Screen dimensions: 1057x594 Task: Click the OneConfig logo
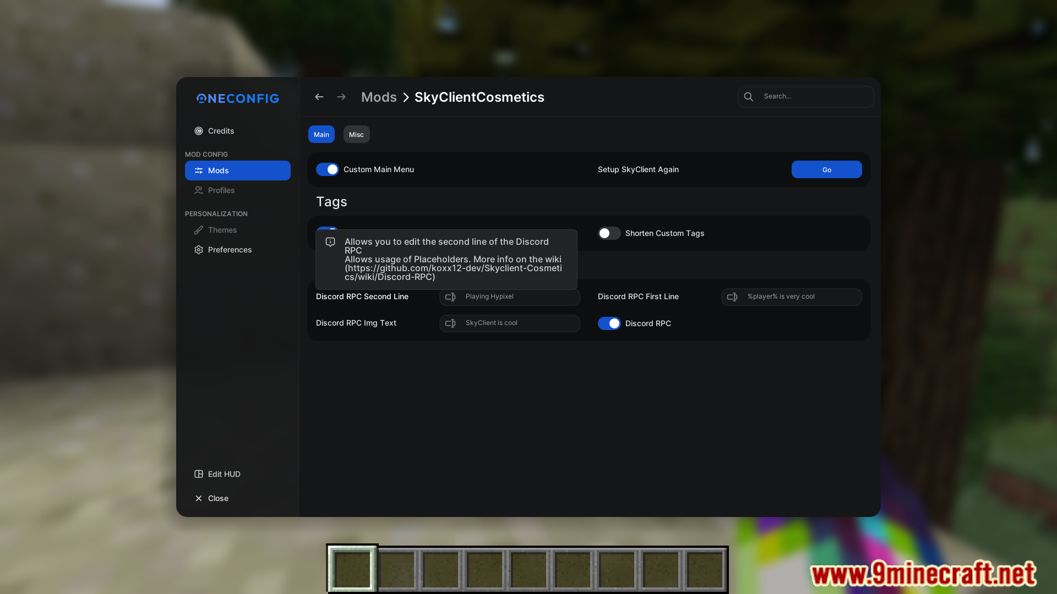238,98
